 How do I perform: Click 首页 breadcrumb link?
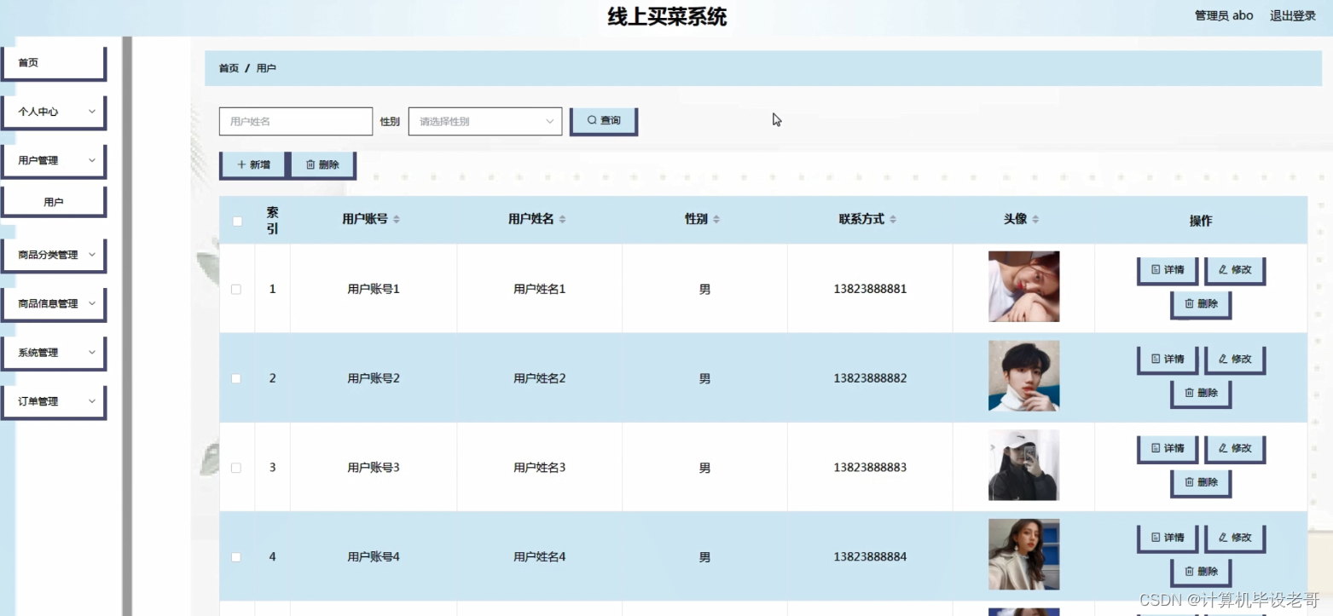229,68
